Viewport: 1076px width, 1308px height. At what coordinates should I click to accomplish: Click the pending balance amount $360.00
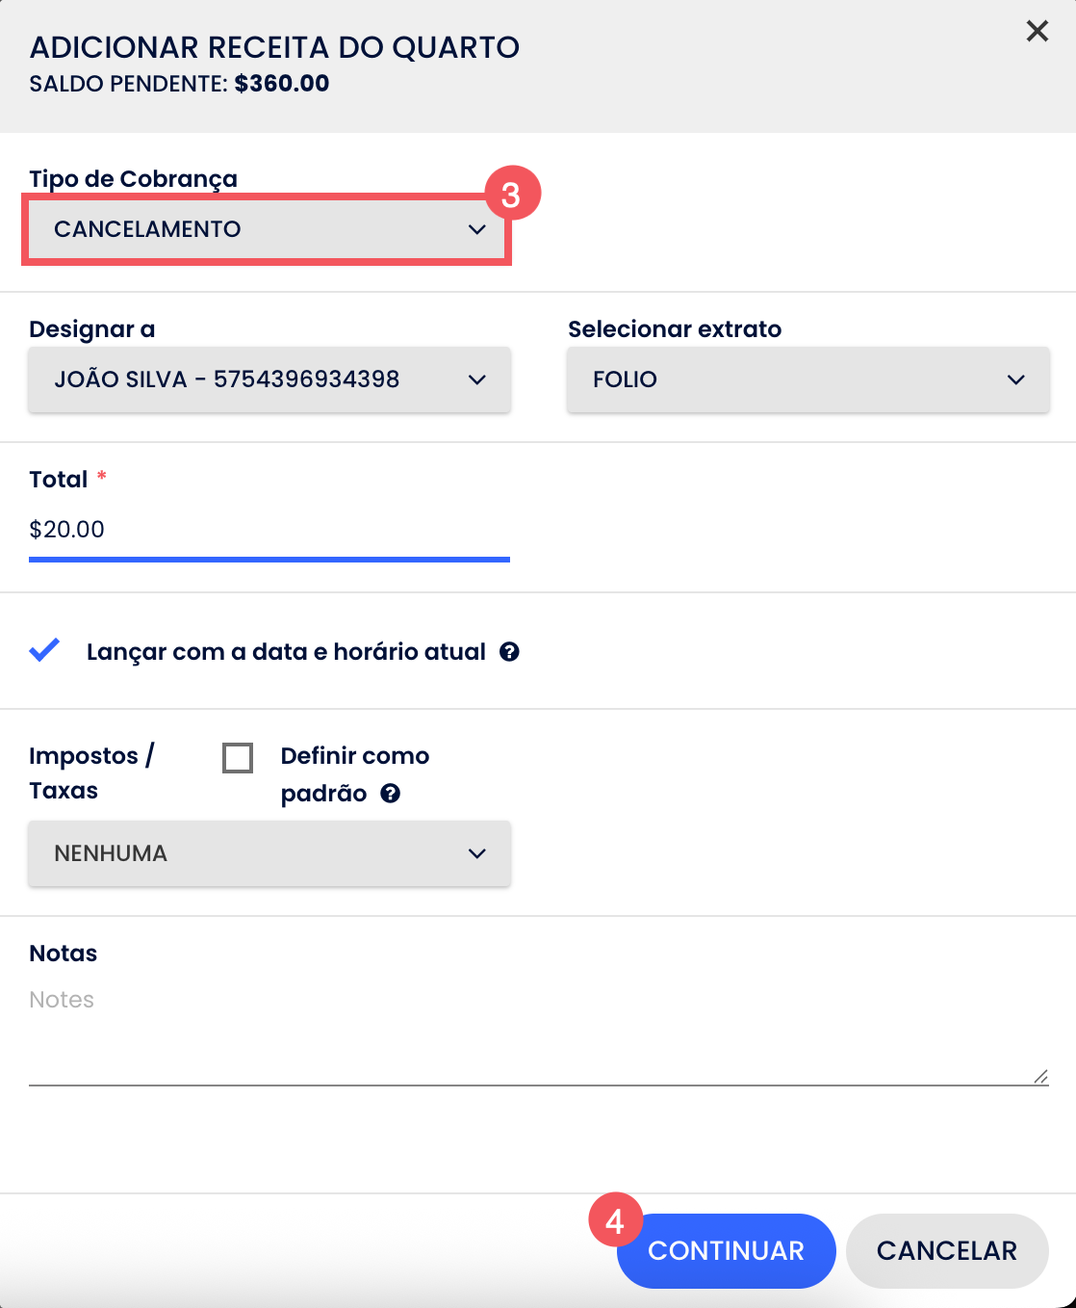tap(282, 84)
